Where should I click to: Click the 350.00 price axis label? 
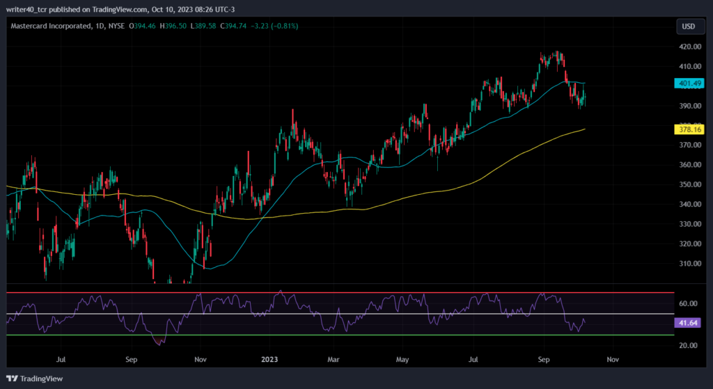(690, 184)
